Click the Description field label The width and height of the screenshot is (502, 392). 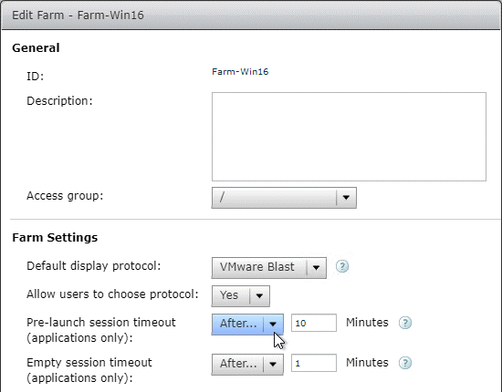(x=59, y=100)
